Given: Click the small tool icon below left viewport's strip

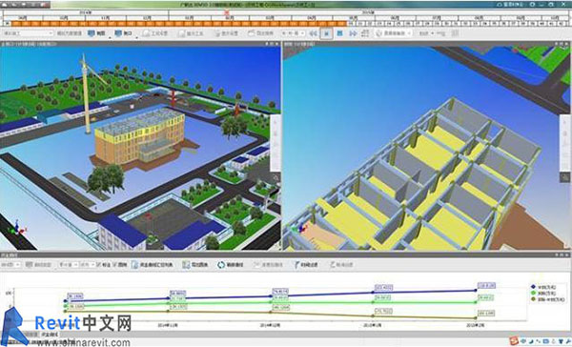Looking at the screenshot, I should (276, 177).
